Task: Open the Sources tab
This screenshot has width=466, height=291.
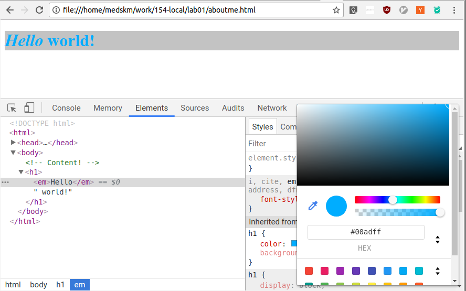Action: (195, 108)
